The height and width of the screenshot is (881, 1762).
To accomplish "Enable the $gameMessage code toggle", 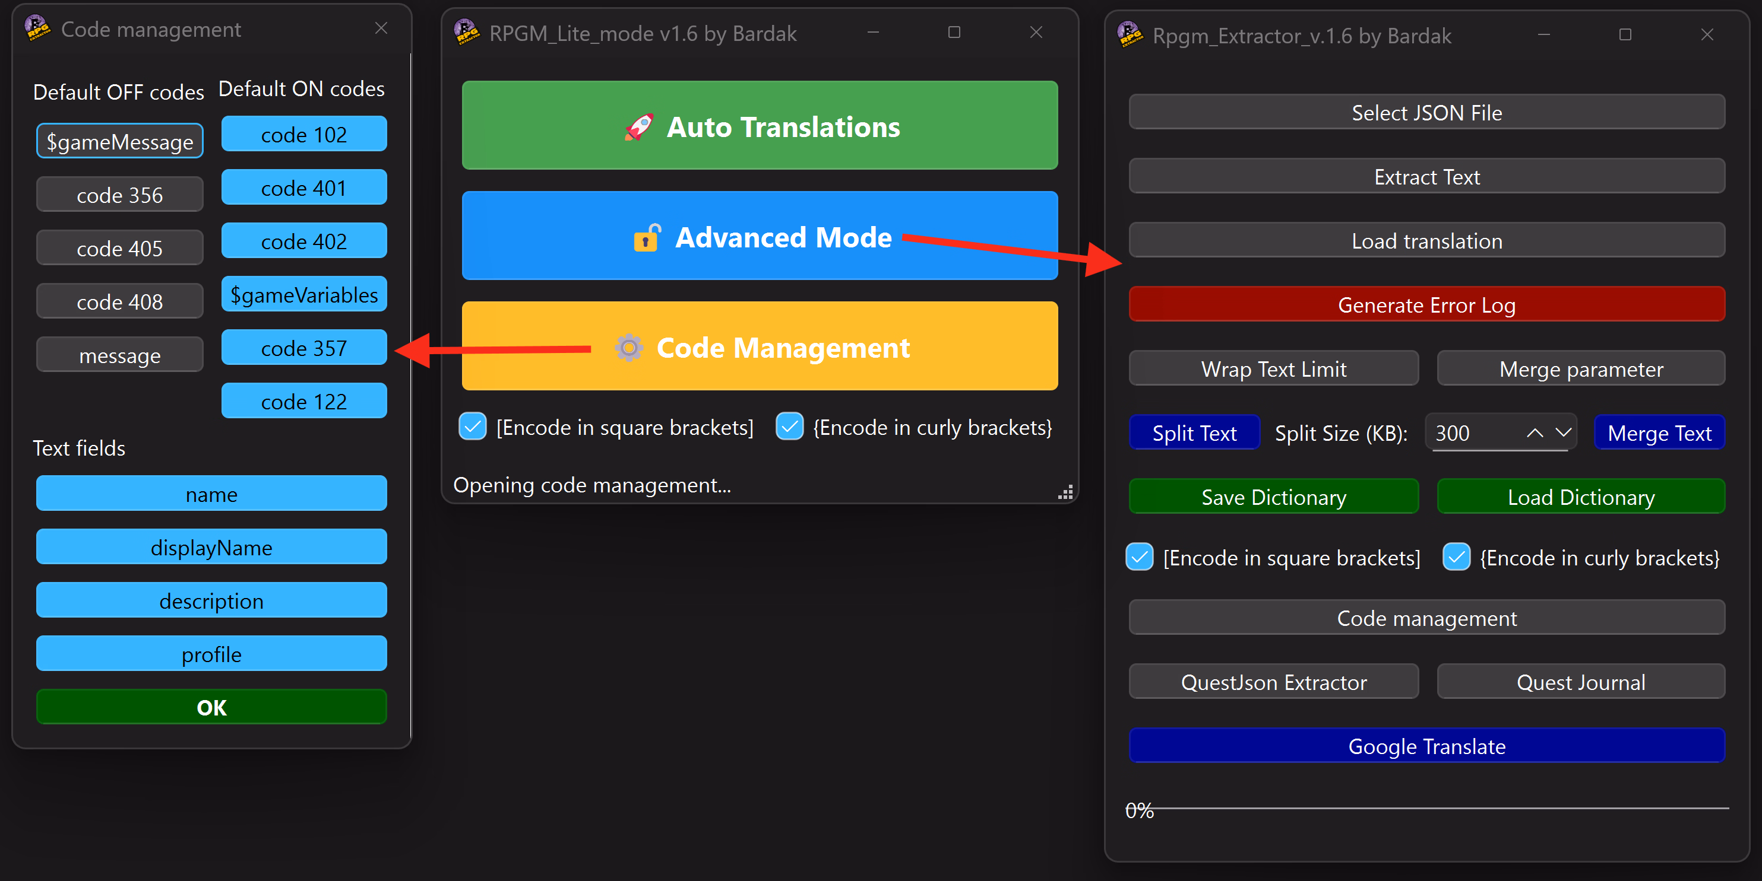I will pos(120,141).
